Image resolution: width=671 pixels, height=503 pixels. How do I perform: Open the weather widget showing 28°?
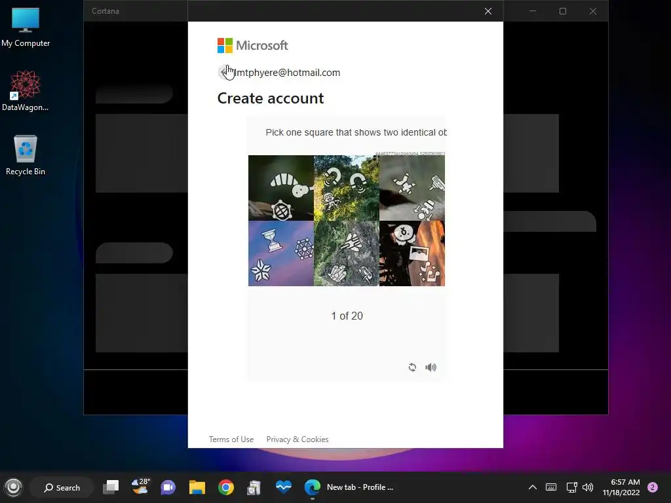coord(140,487)
